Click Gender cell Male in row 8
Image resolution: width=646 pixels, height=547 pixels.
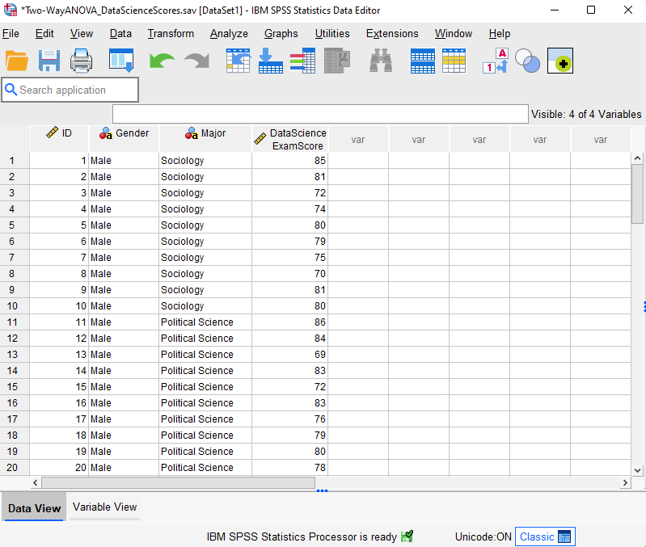124,274
